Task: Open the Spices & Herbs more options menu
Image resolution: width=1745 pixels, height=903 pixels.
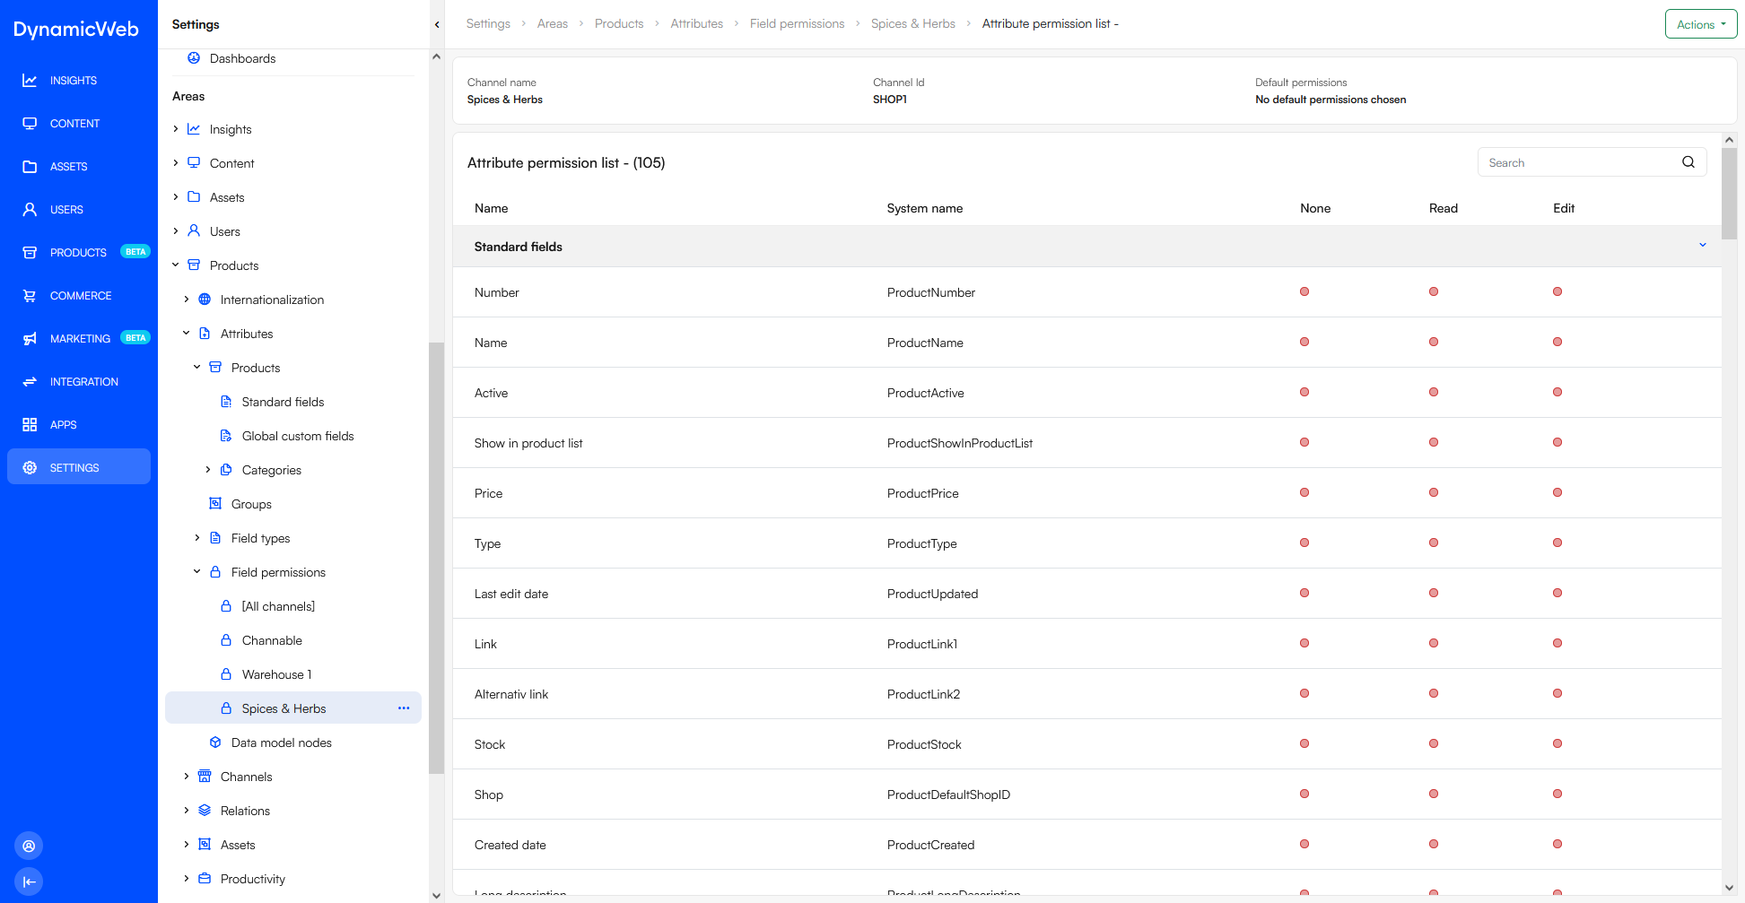Action: [x=404, y=708]
